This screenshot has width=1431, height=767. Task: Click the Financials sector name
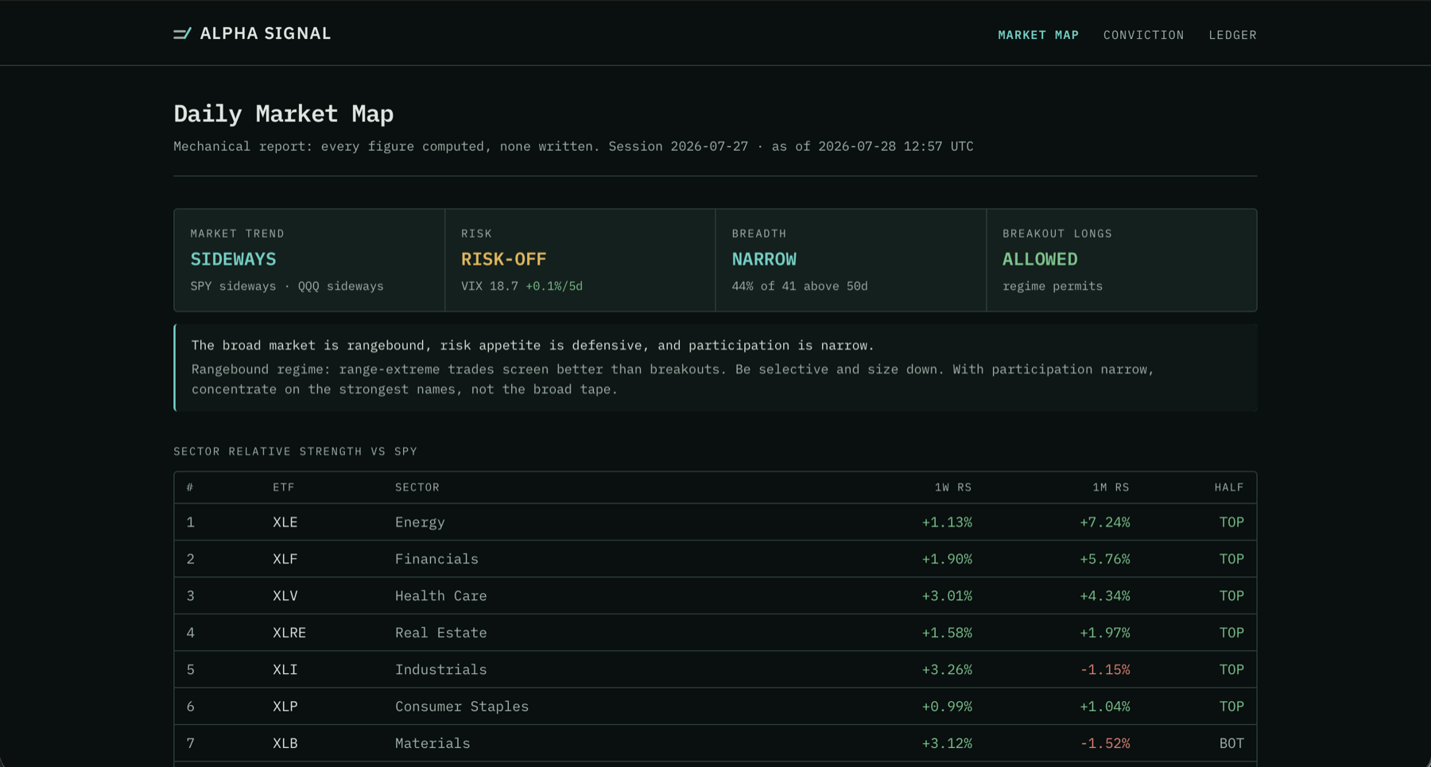[x=436, y=559]
